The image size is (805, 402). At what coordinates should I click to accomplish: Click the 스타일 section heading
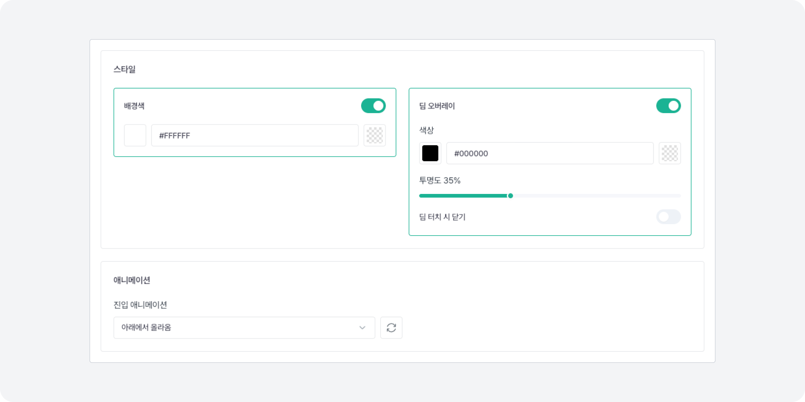coord(124,69)
